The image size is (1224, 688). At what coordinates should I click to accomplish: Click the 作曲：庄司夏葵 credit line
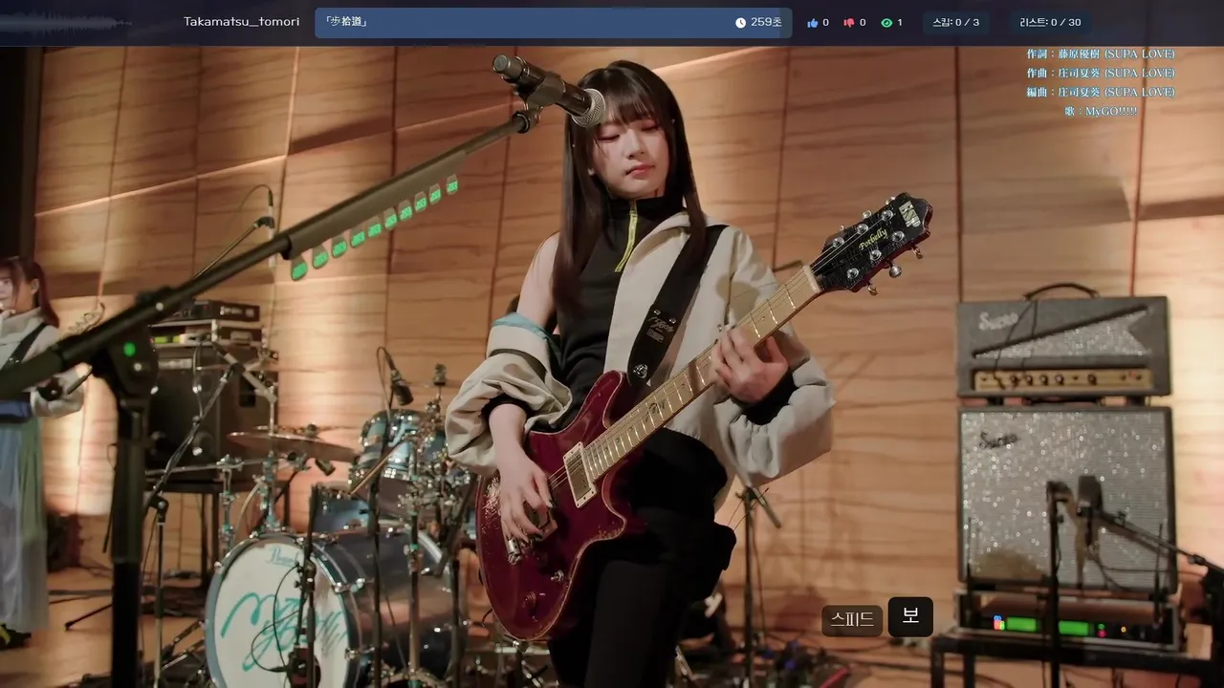pyautogui.click(x=1101, y=74)
